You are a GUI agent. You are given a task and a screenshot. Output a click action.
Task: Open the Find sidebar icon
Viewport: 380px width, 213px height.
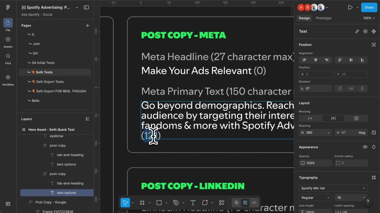[8, 59]
